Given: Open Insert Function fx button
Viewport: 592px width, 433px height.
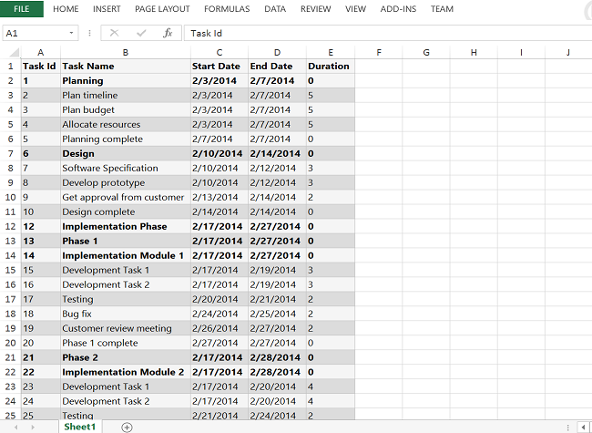Looking at the screenshot, I should [x=168, y=33].
